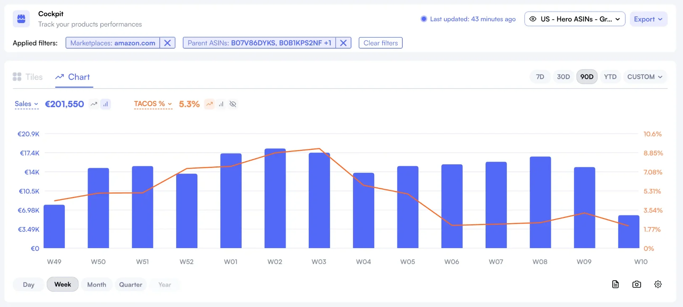Set Sales series to bar chart
683x307 pixels.
coord(106,104)
